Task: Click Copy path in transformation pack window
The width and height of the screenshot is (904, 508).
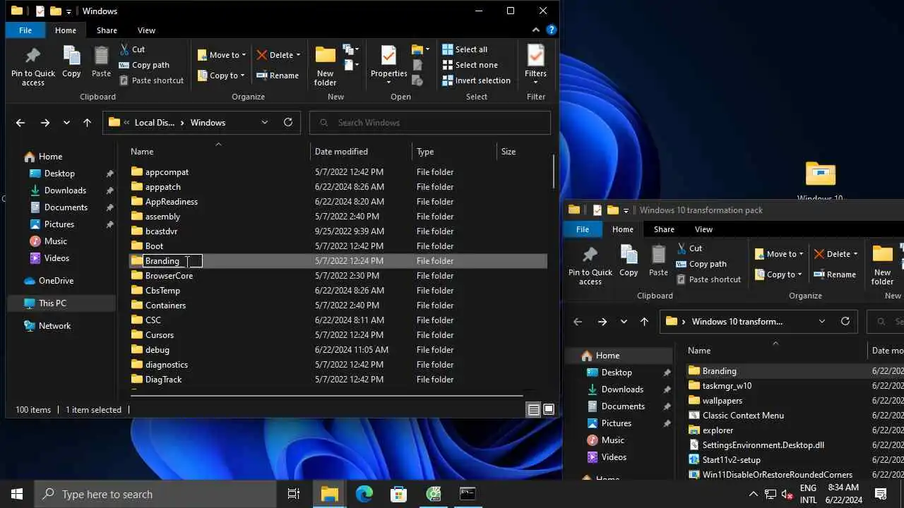Action: [701, 264]
